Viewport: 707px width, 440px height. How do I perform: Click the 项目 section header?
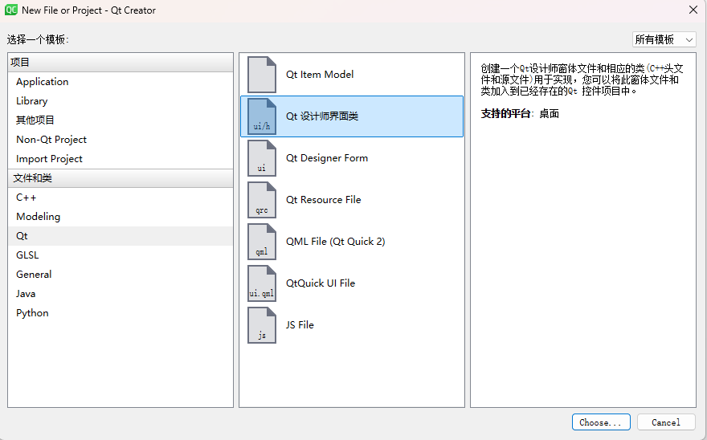click(x=121, y=62)
